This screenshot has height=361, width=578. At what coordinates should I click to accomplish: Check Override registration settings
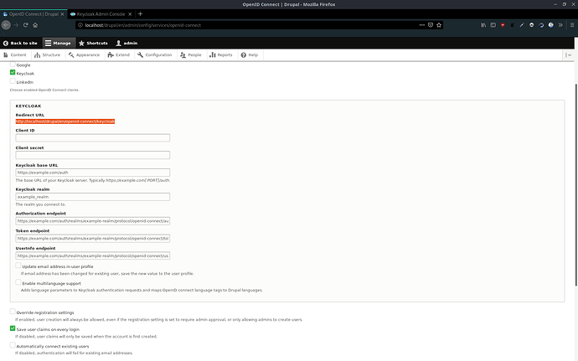click(13, 312)
